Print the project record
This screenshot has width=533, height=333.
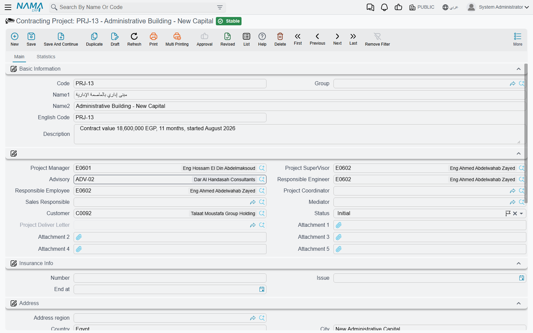pos(154,39)
